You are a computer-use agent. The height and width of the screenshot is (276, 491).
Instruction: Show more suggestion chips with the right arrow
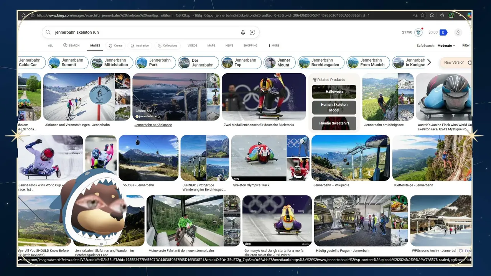click(429, 62)
